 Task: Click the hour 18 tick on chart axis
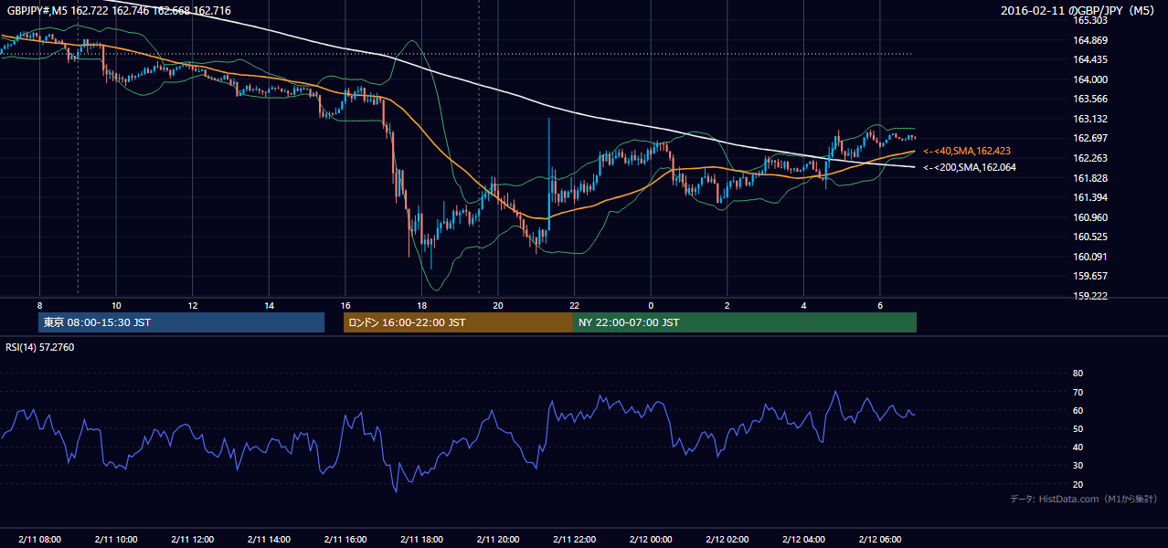click(x=421, y=305)
